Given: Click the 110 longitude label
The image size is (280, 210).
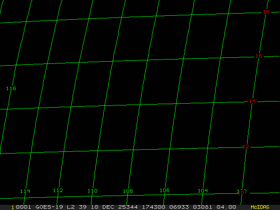Looking at the screenshot, I should [x=92, y=191].
